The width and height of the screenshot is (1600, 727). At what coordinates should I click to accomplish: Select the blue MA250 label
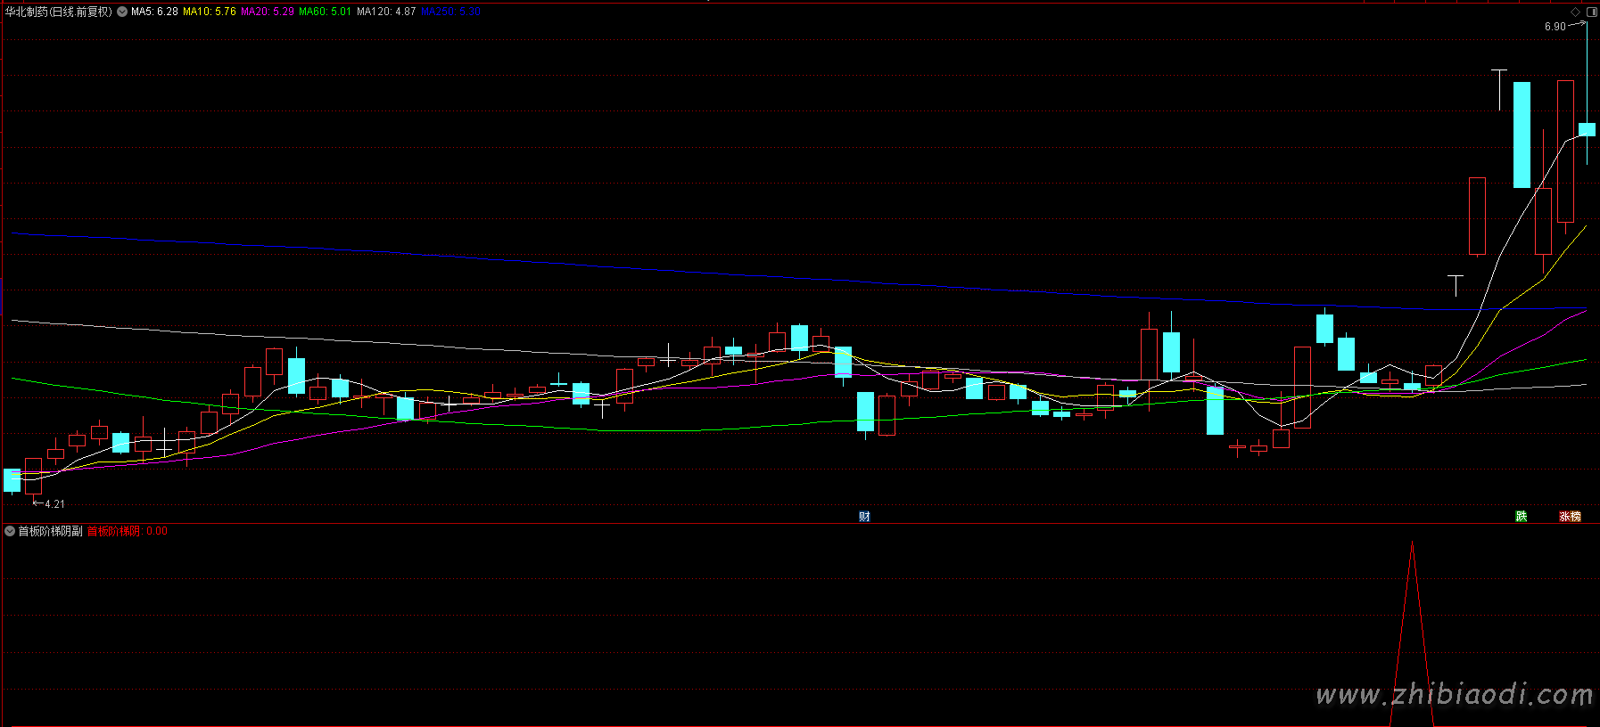click(451, 12)
